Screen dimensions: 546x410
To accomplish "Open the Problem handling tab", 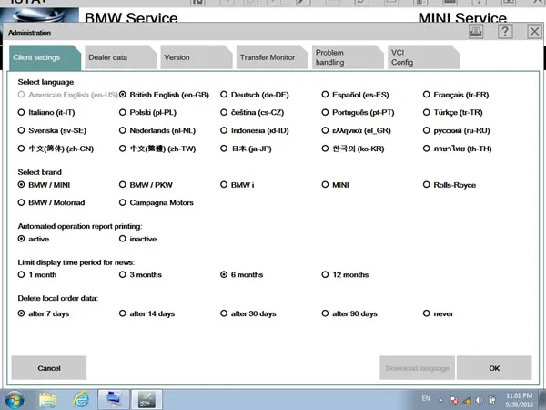I will [x=348, y=57].
